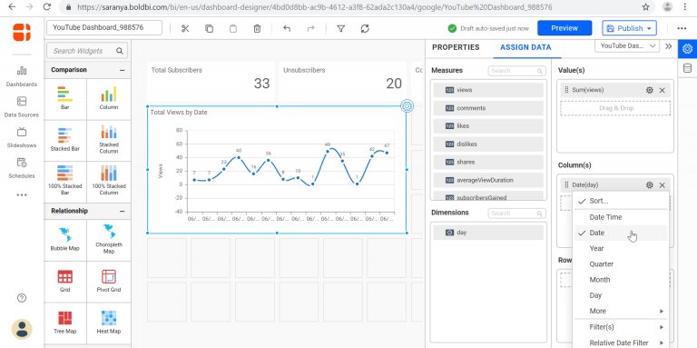Click the Bold BI logo icon

click(22, 33)
